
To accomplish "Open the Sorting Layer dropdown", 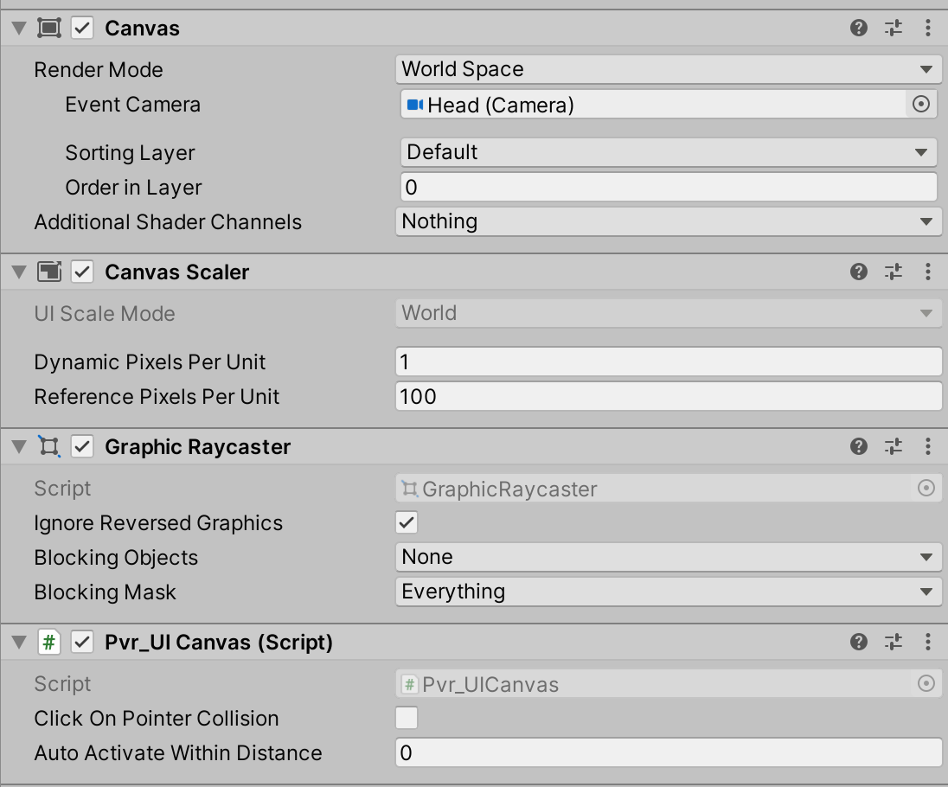I will (669, 153).
